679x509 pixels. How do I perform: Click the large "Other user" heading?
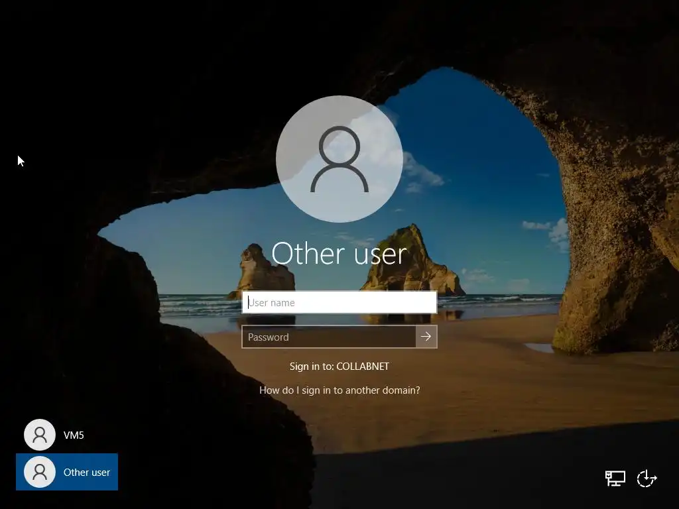pos(339,254)
